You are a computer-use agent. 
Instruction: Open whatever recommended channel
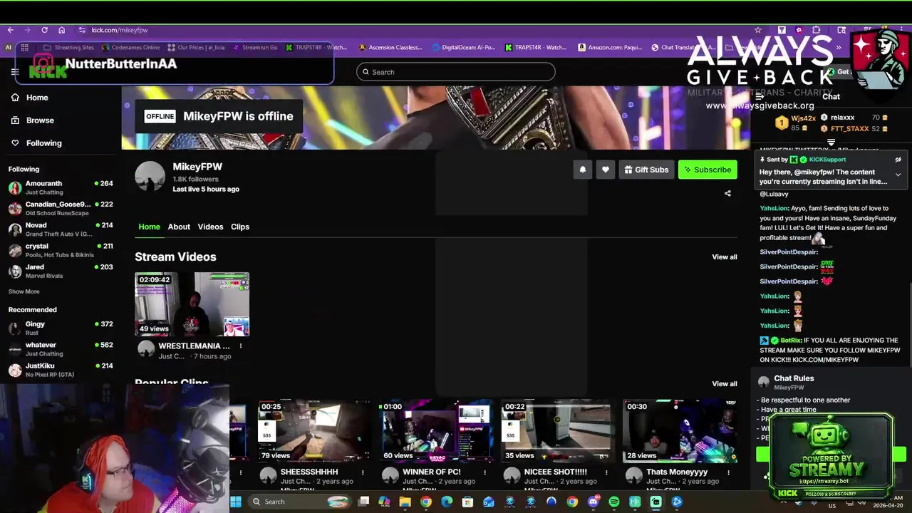coord(61,348)
